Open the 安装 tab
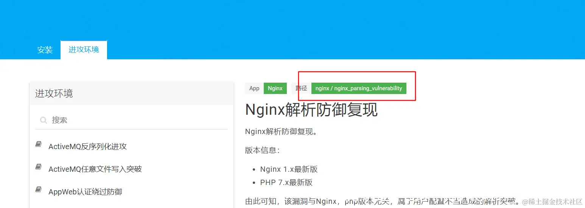585x208 pixels. (x=45, y=50)
